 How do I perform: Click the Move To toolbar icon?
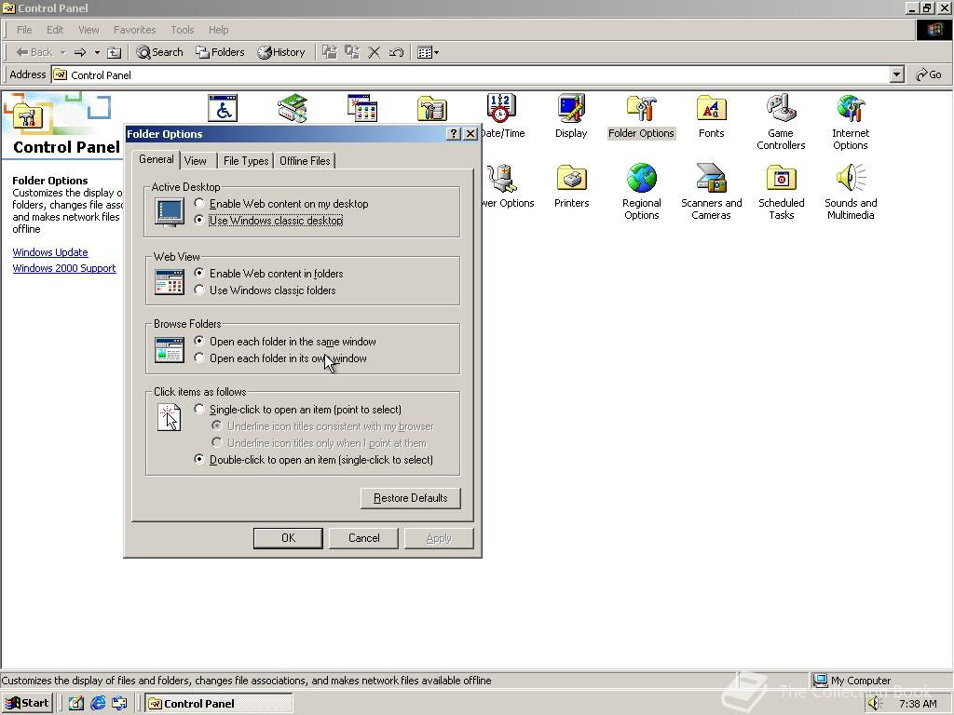(x=329, y=52)
